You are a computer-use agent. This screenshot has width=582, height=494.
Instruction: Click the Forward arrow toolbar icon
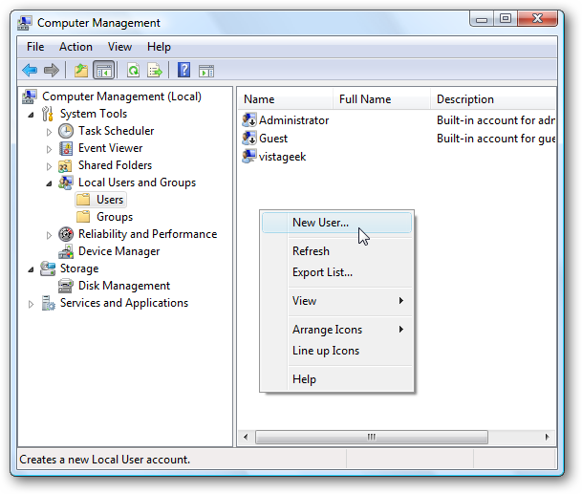pos(52,70)
